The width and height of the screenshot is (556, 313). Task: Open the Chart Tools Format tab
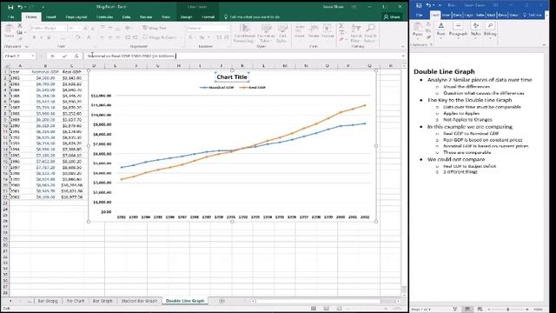click(x=208, y=17)
